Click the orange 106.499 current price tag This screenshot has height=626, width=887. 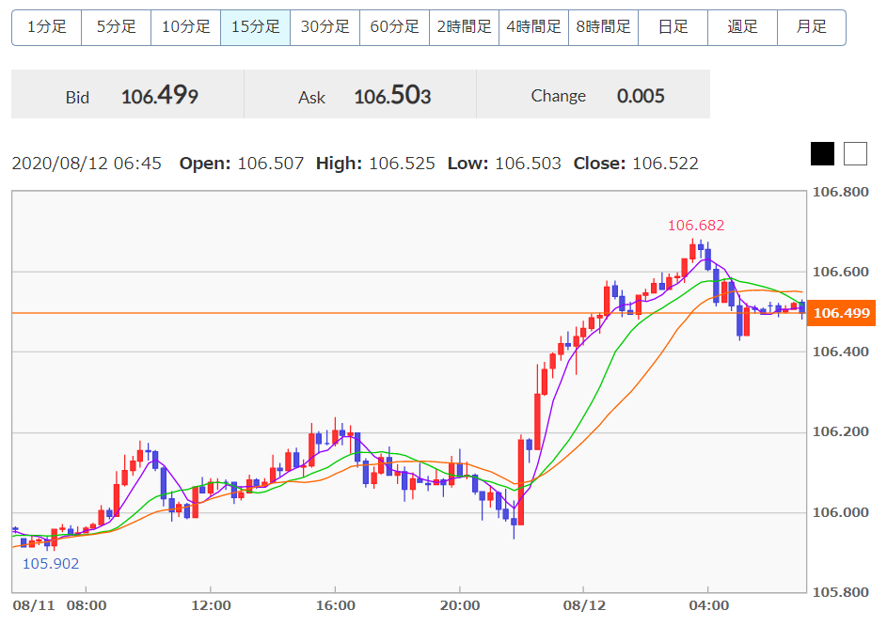[x=842, y=313]
